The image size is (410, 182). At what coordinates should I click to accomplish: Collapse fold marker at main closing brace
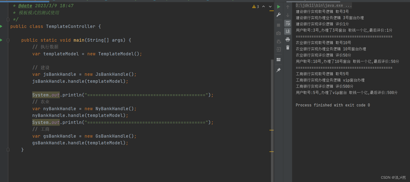pyautogui.click(x=8, y=150)
